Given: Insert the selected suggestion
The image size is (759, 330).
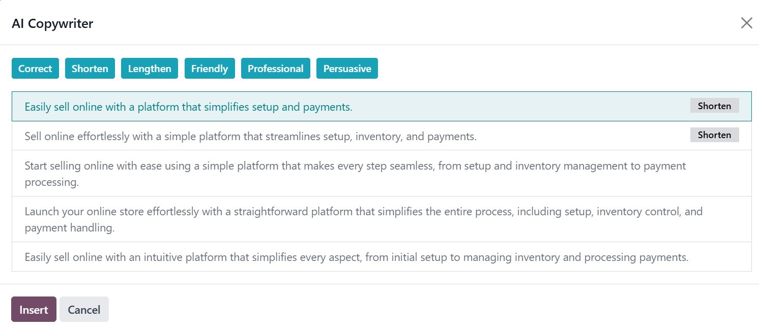Looking at the screenshot, I should click(x=34, y=310).
